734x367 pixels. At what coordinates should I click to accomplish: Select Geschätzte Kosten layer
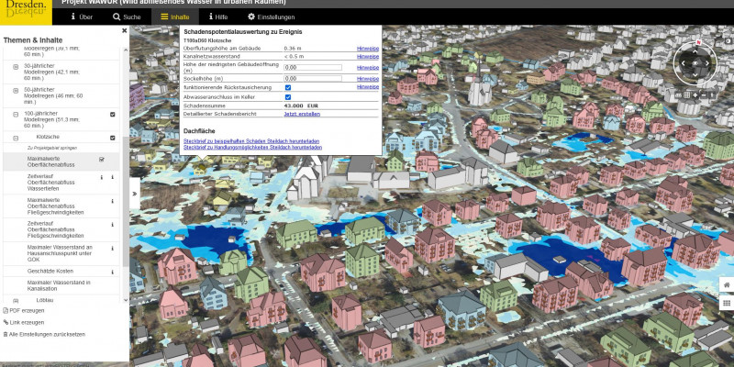[50, 272]
